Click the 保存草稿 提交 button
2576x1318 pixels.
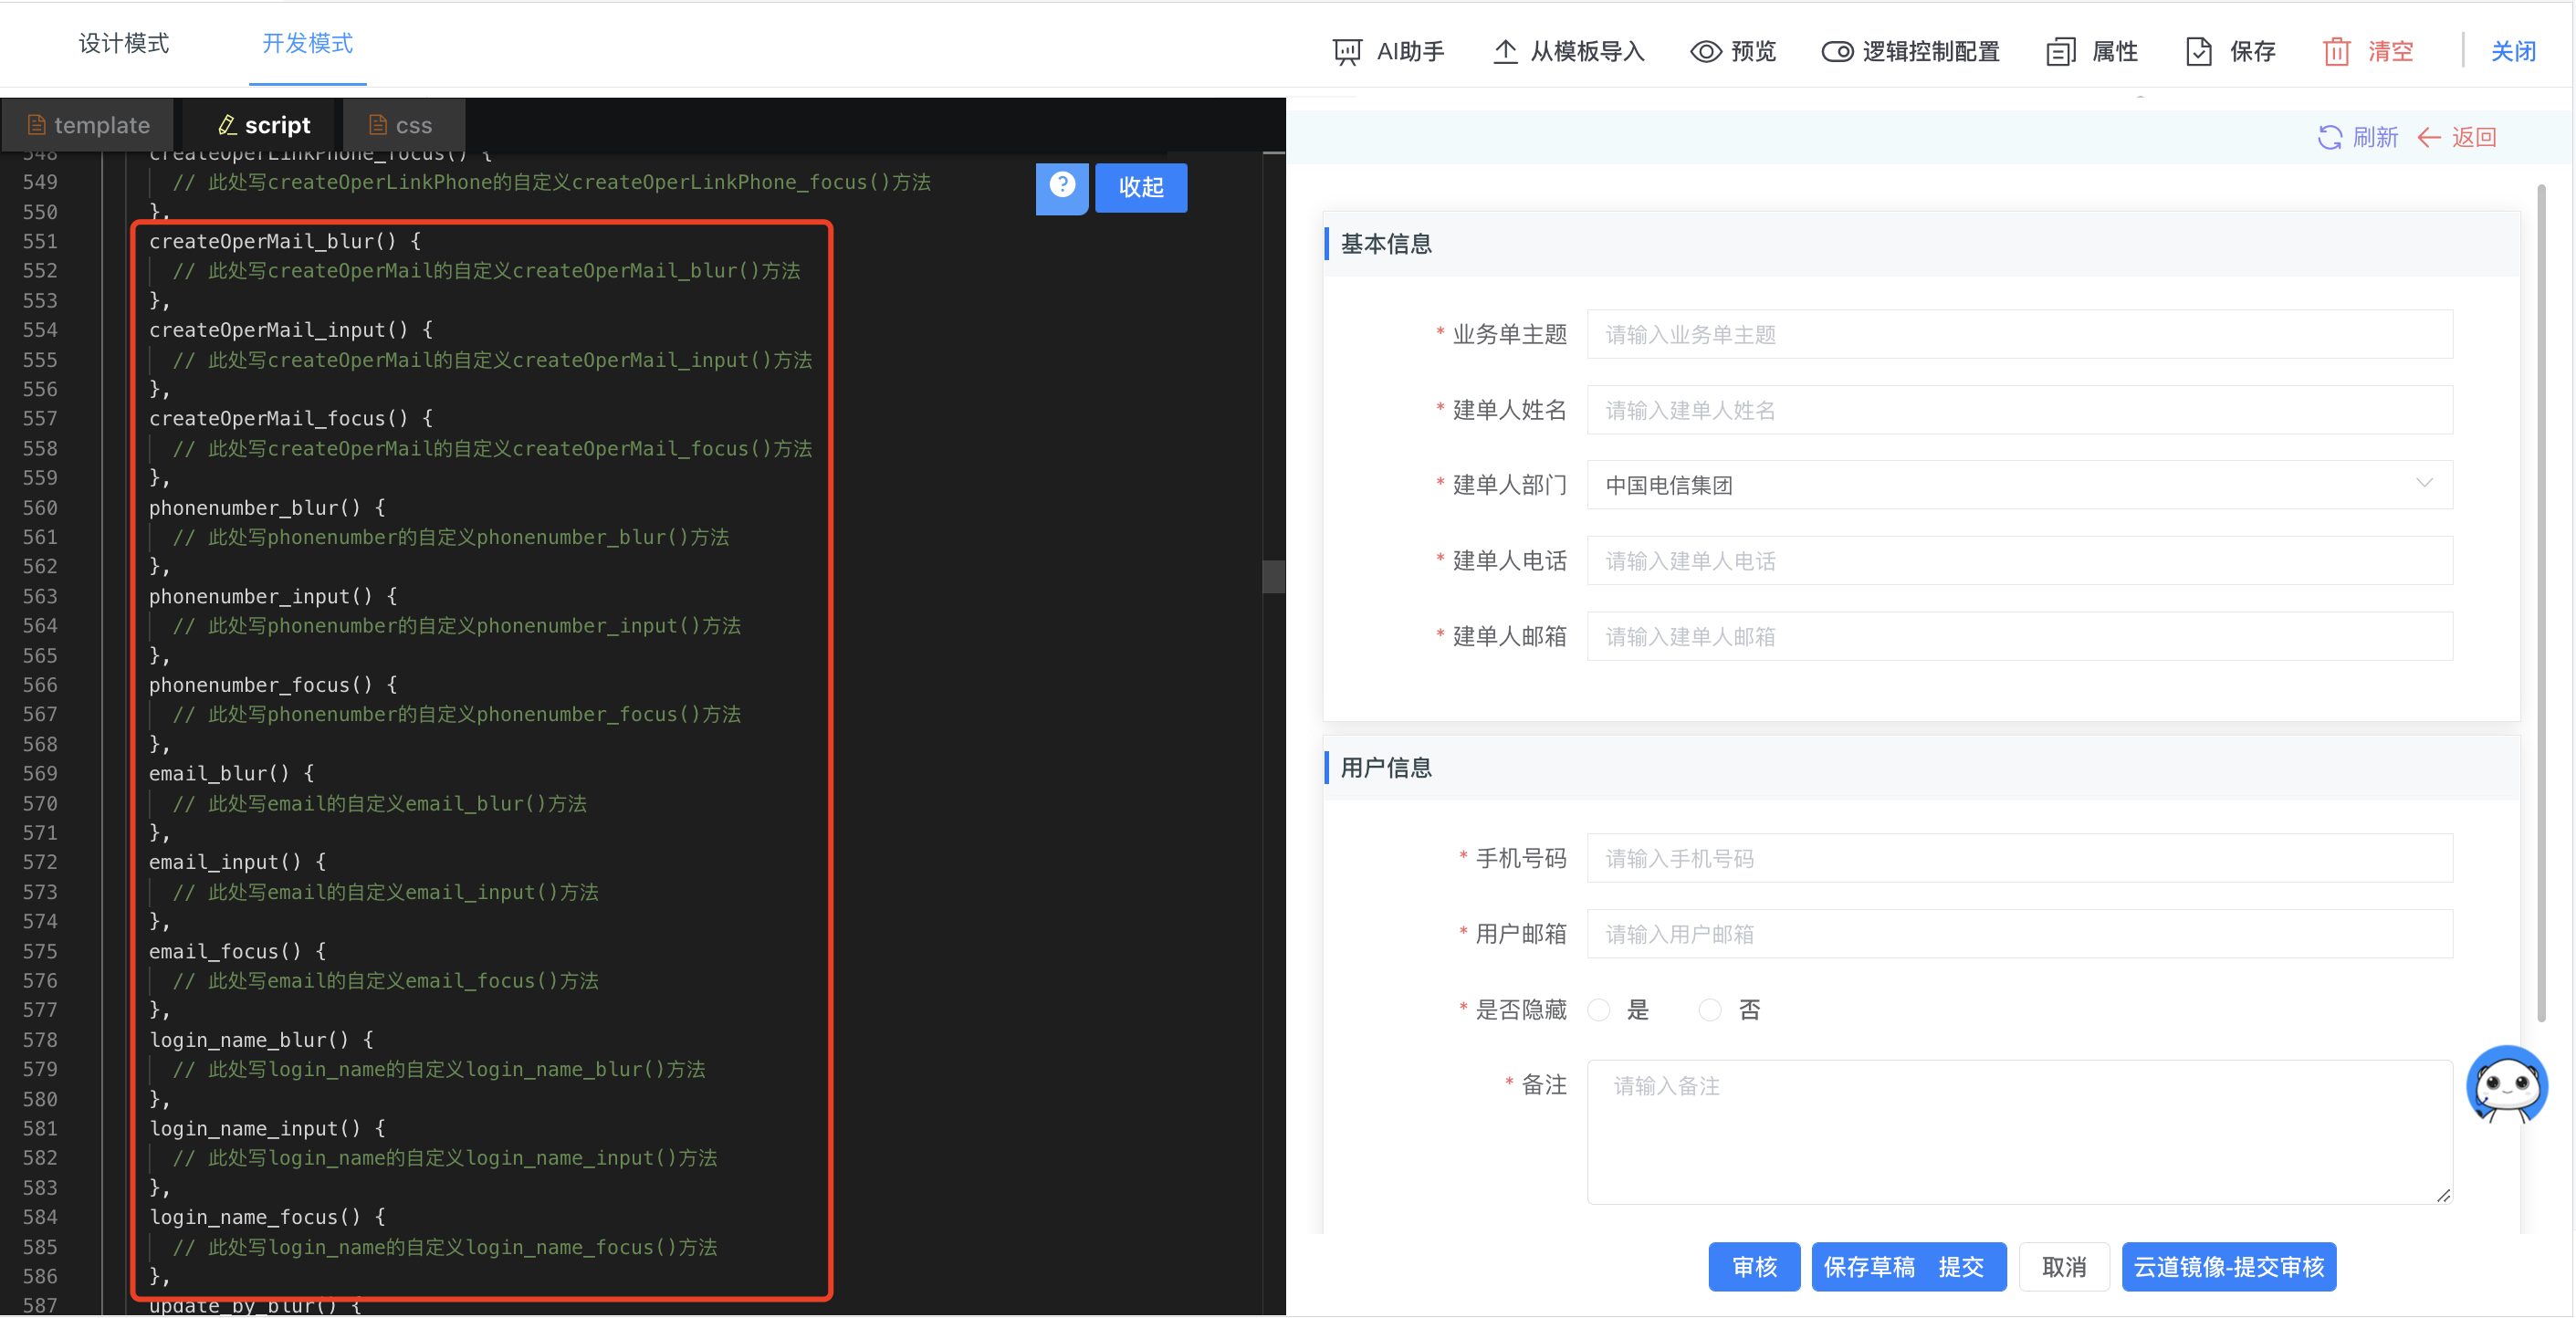coord(1909,1267)
